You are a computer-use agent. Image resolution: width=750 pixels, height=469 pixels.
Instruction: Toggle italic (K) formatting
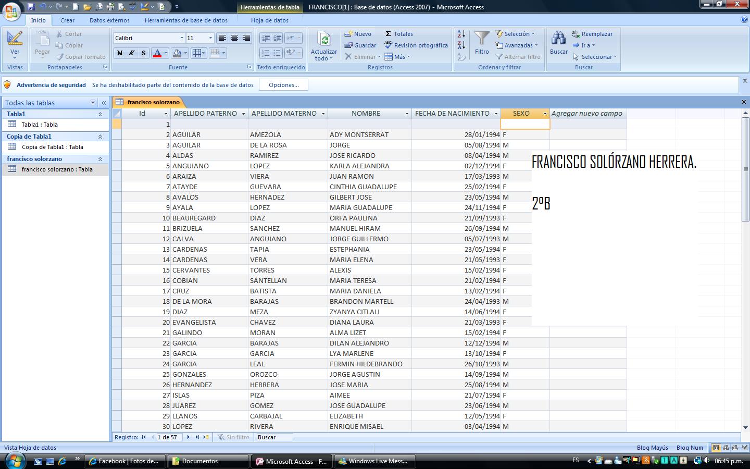(x=132, y=53)
